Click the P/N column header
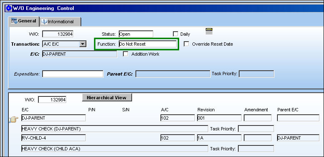Screen dimensions: 324x157 coord(92,110)
